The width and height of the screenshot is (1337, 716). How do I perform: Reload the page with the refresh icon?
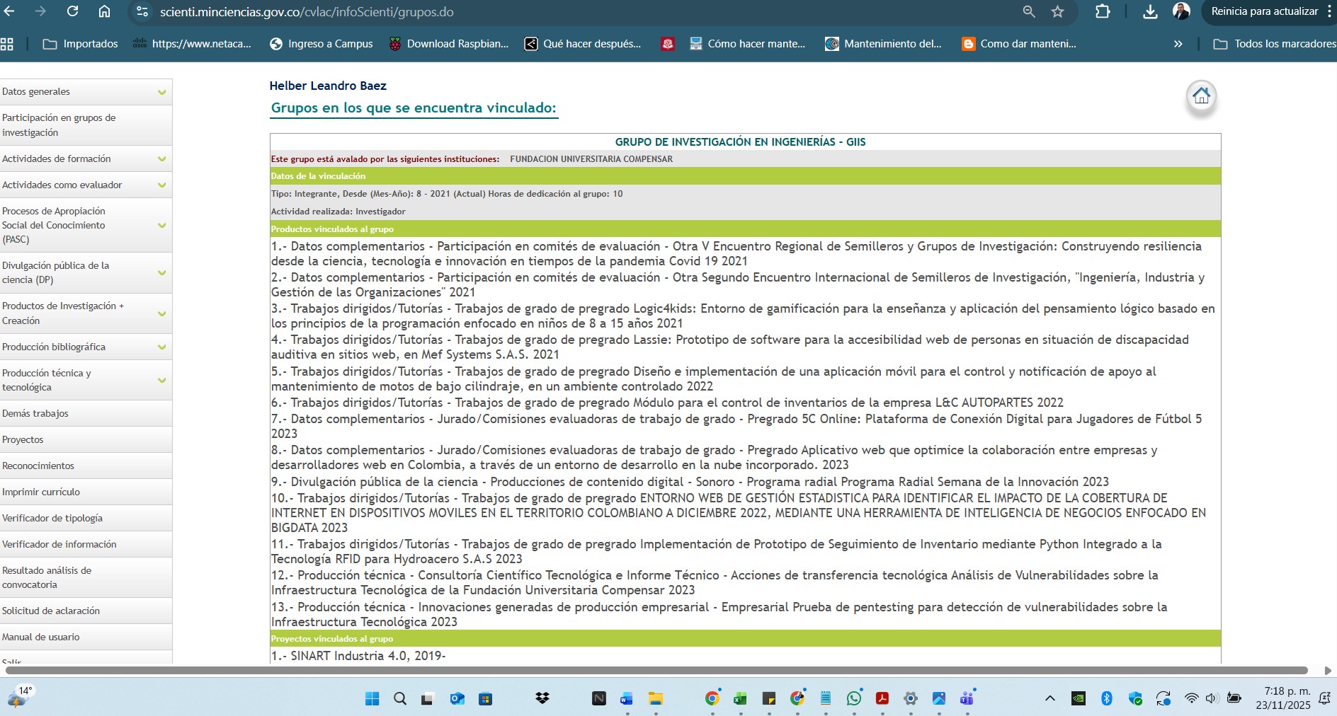point(72,11)
